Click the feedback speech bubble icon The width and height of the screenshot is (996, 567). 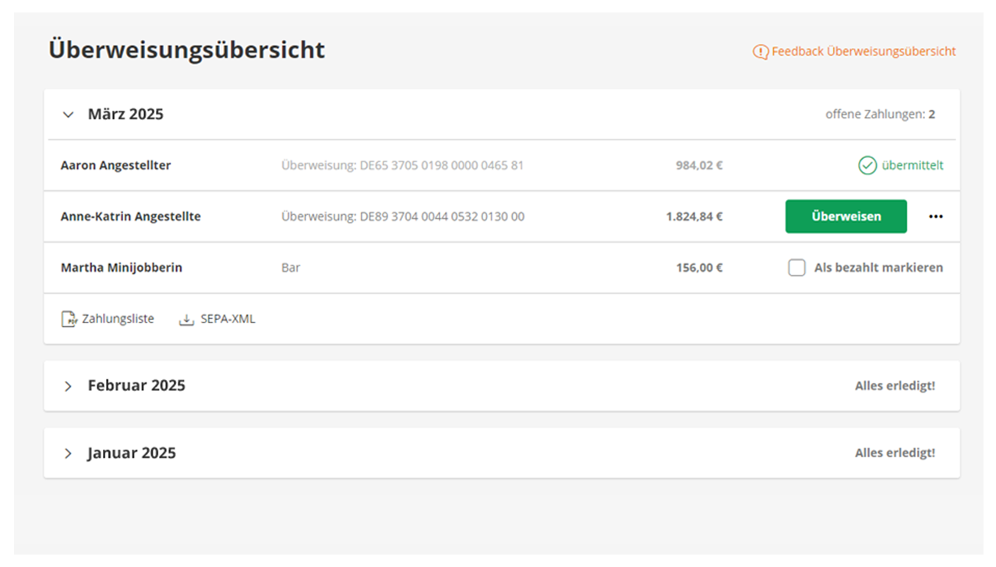tap(760, 52)
